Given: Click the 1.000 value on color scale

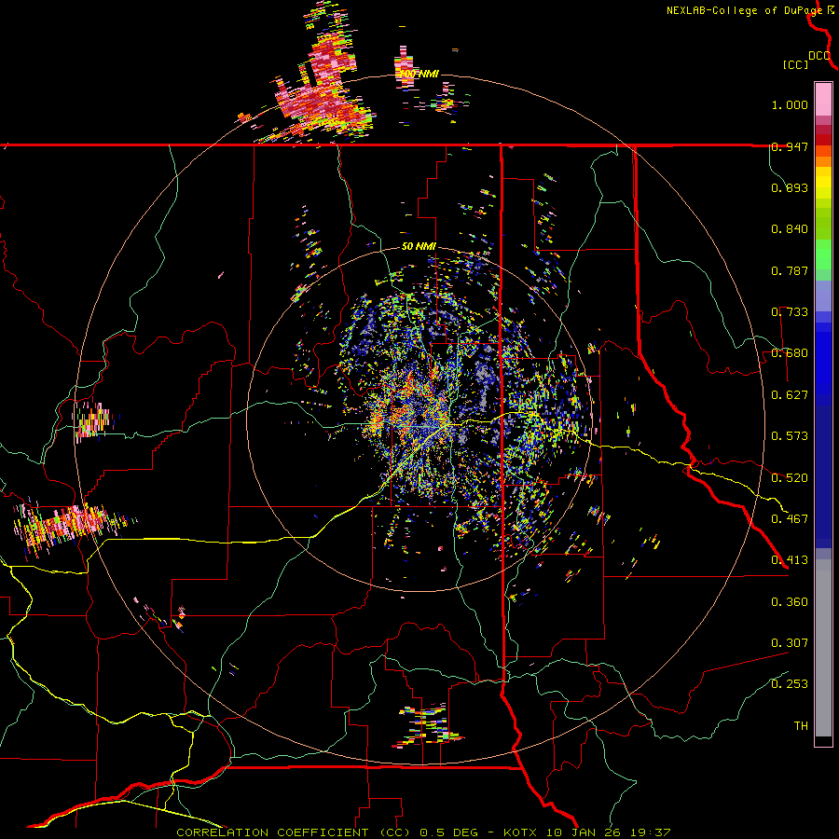Looking at the screenshot, I should [790, 104].
